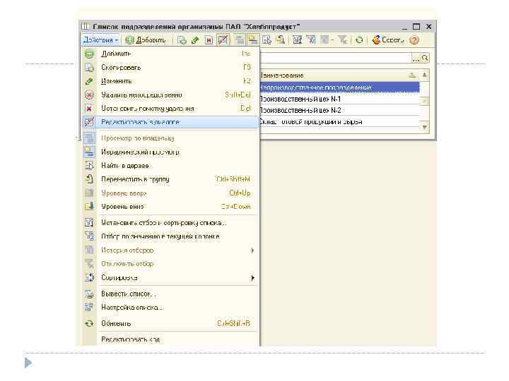This screenshot has width=509, height=381.
Task: Select Вывести список menu item
Action: [x=170, y=294]
